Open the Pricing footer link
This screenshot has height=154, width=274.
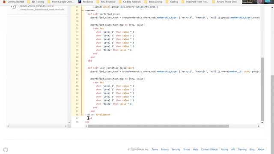(x=224, y=149)
